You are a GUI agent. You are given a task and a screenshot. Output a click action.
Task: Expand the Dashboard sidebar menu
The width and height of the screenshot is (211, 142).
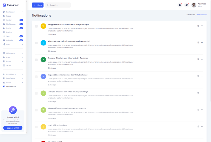(x=13, y=12)
